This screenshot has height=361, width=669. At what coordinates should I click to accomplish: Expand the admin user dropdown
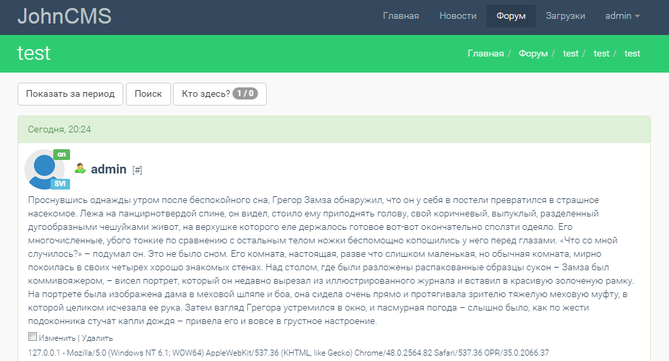point(622,16)
